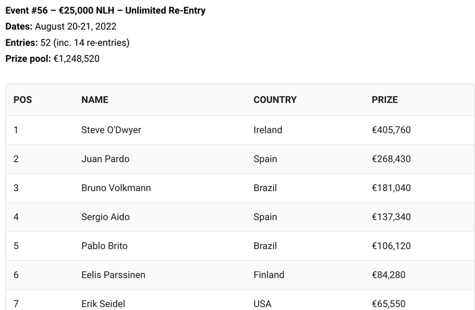Click the €268,430 prize cell
This screenshot has width=475, height=310.
point(391,159)
